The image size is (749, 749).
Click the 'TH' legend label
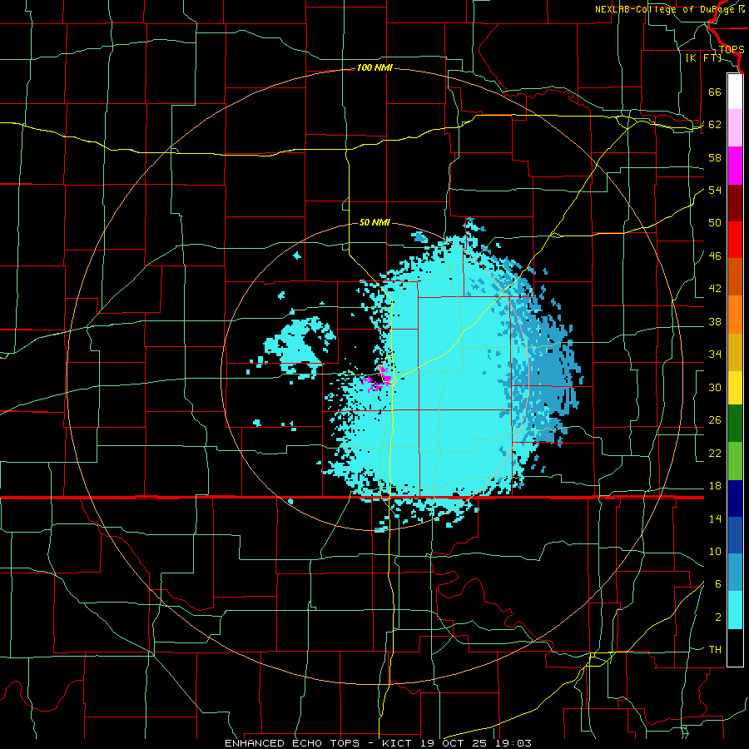tap(715, 650)
